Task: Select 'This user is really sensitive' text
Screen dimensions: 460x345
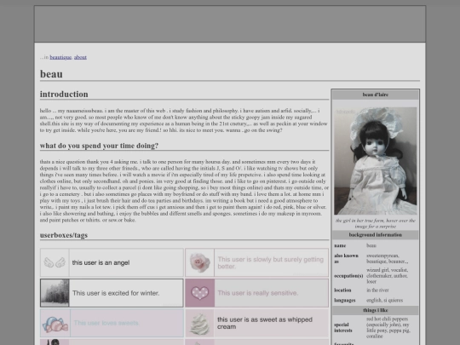Action: click(x=258, y=293)
